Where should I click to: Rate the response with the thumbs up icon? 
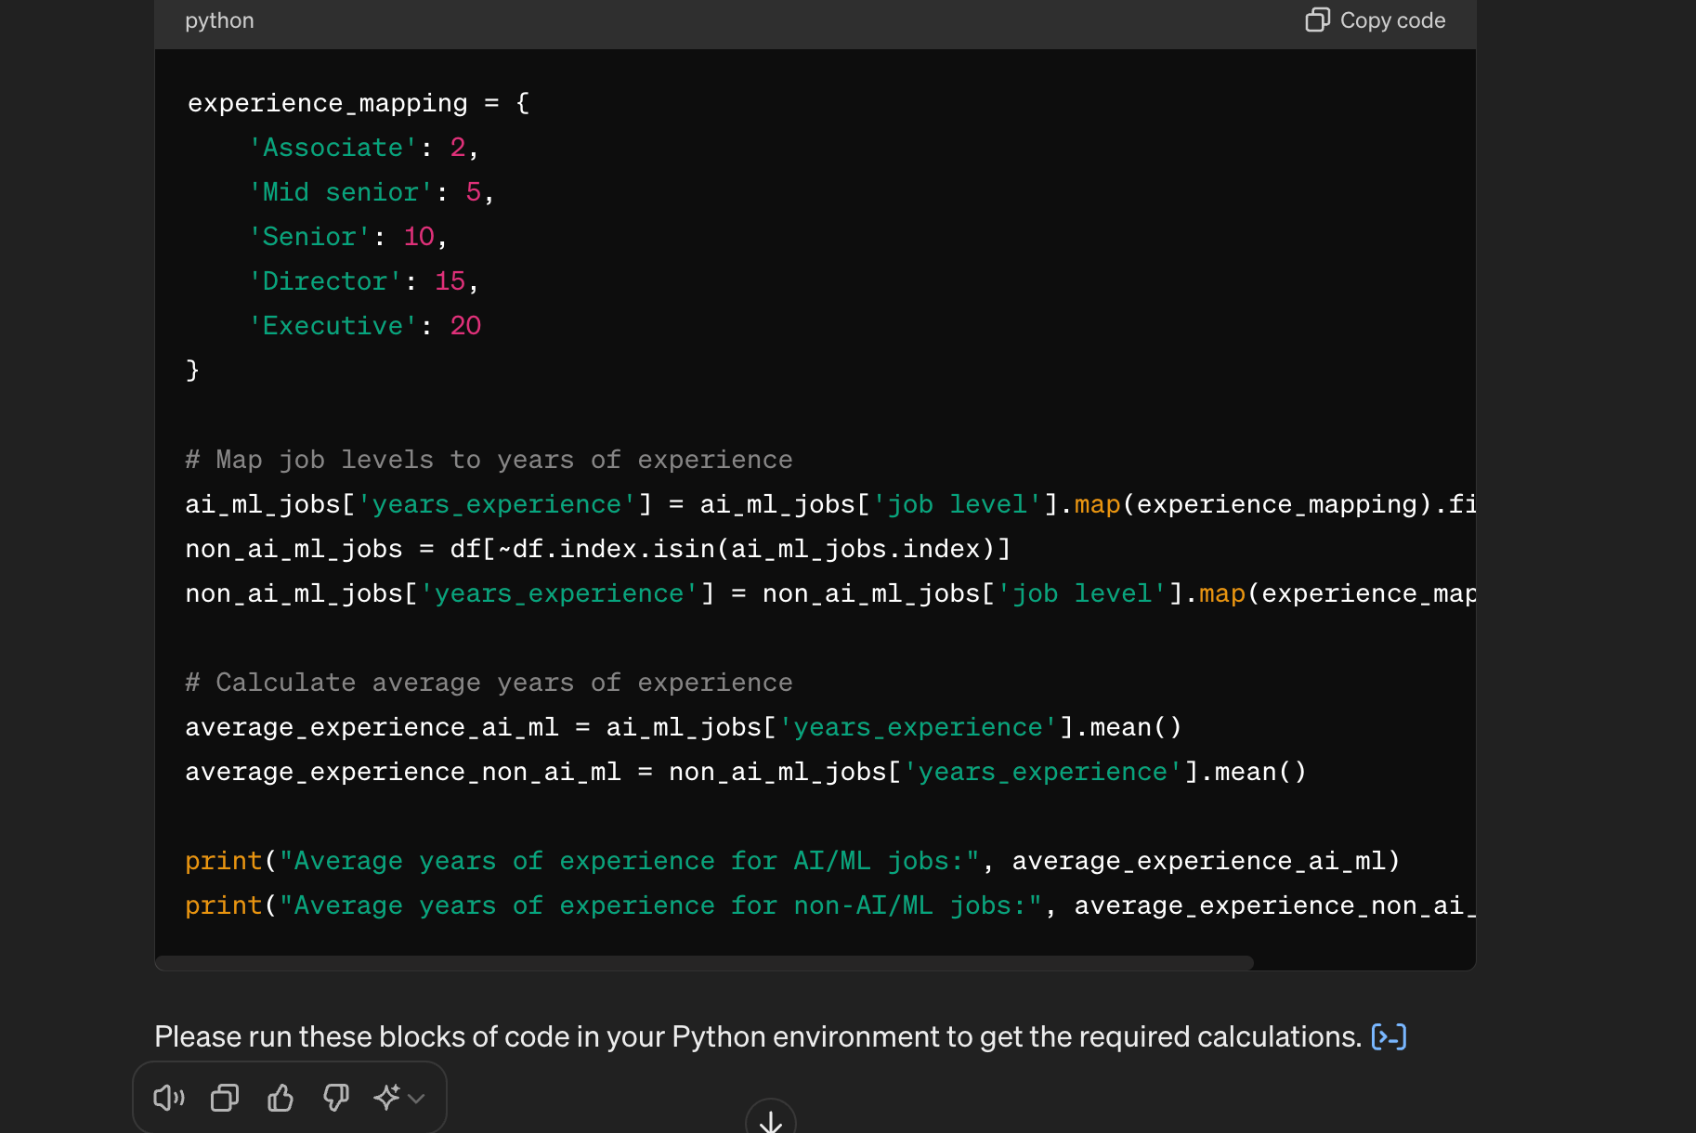click(x=280, y=1097)
